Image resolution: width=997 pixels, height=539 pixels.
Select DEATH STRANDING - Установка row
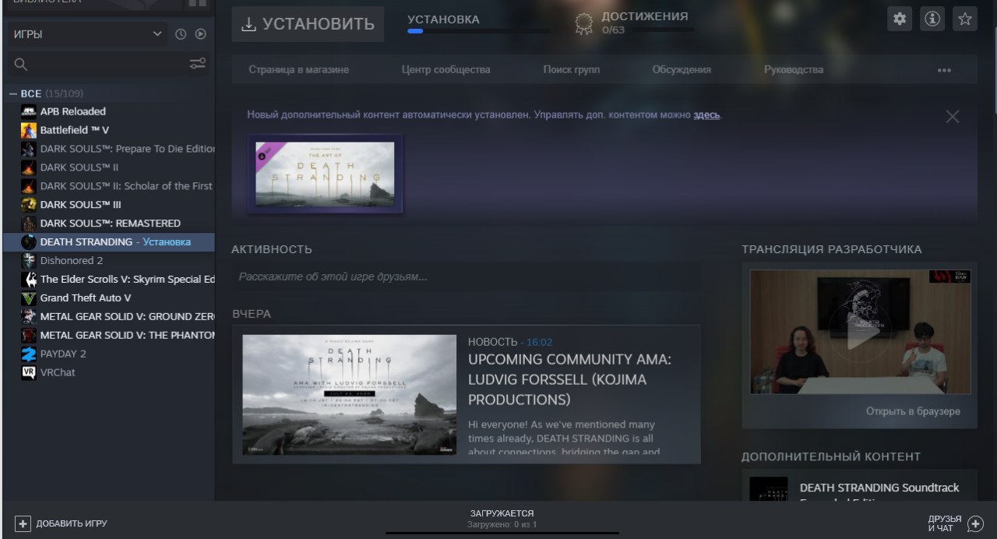[109, 242]
